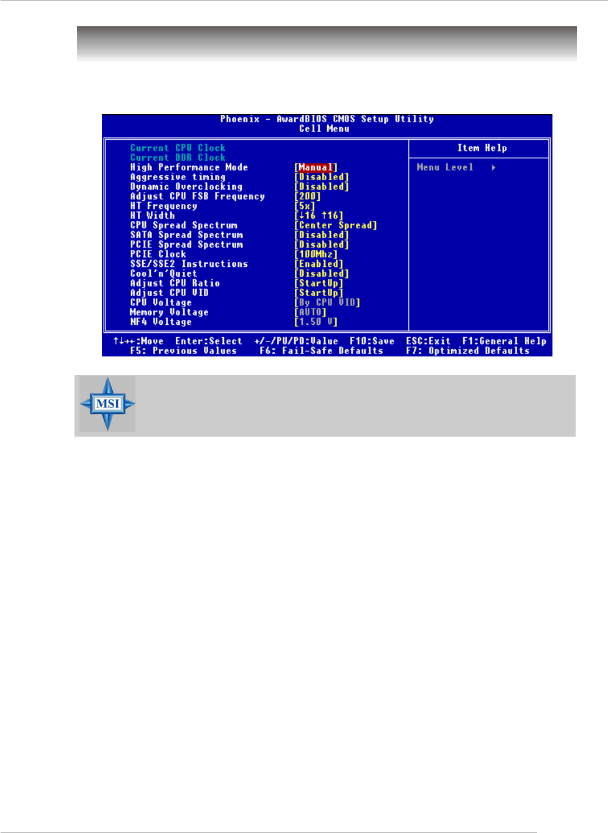Toggle the SATA Spread Spectrum [Disabled] value
Screen dimensions: 608x833
(x=322, y=235)
